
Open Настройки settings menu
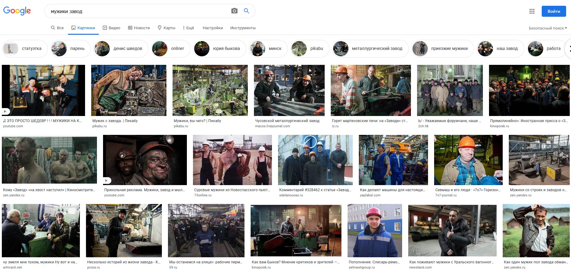213,28
